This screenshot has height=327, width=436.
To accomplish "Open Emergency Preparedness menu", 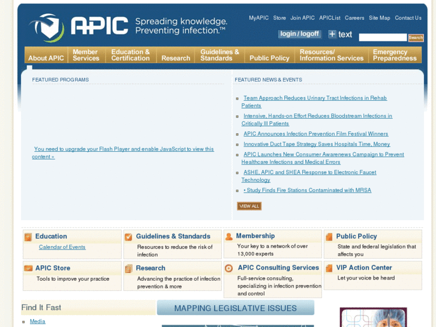I will pyautogui.click(x=395, y=55).
